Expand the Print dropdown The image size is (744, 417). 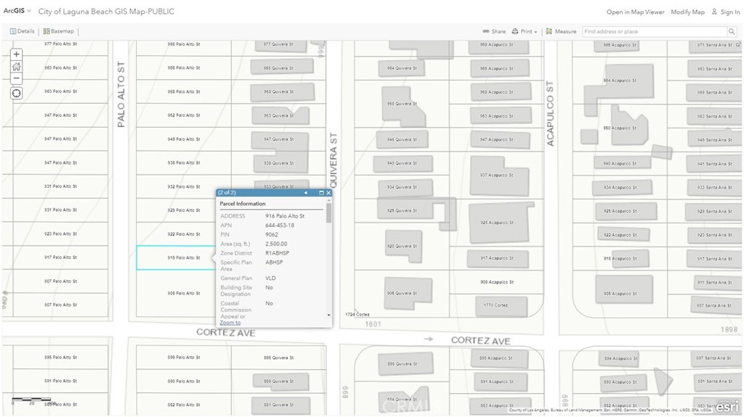525,32
